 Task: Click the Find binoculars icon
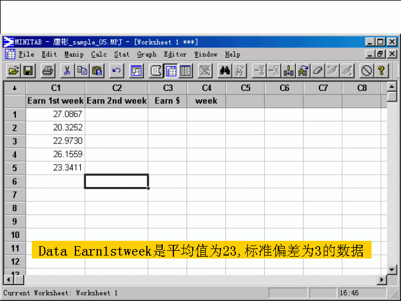225,71
